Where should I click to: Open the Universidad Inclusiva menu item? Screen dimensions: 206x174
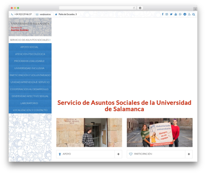pos(30,68)
